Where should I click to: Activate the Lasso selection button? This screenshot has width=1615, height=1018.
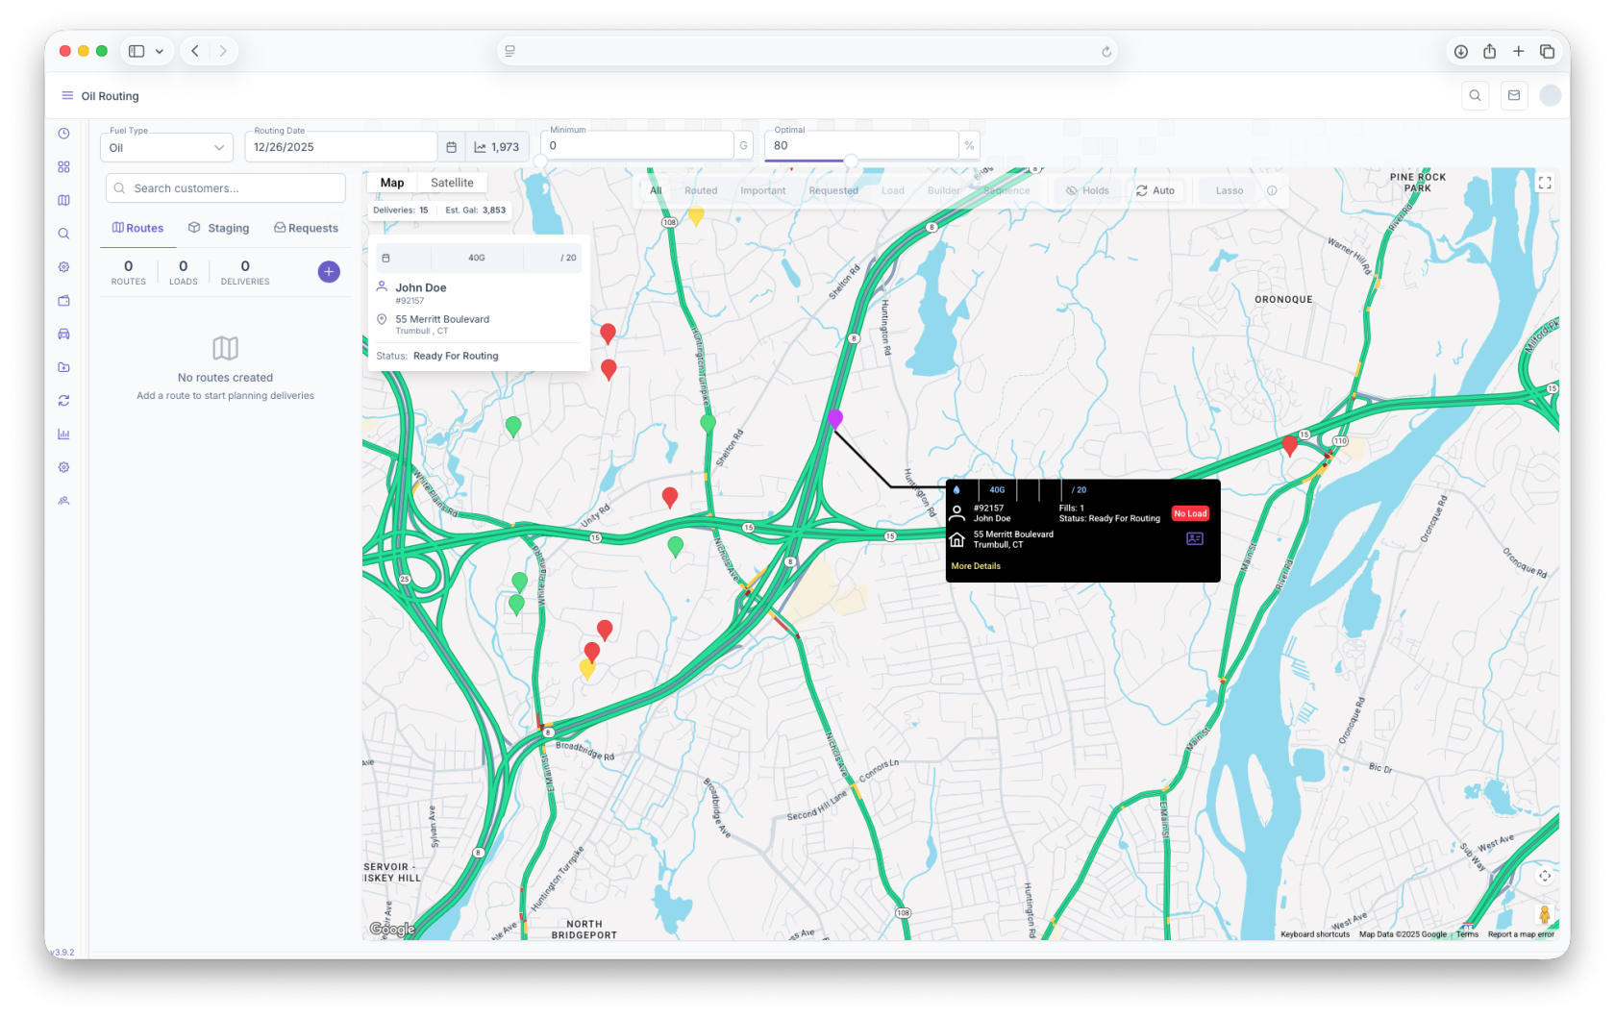[1229, 190]
